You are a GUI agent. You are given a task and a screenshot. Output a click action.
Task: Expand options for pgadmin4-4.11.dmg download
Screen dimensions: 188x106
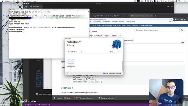pos(72,98)
